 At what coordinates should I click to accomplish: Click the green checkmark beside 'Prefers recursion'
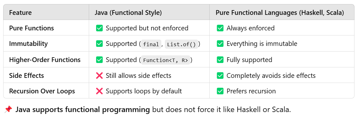click(220, 91)
